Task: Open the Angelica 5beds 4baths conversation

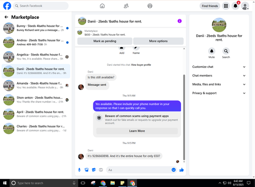Action: (x=36, y=57)
